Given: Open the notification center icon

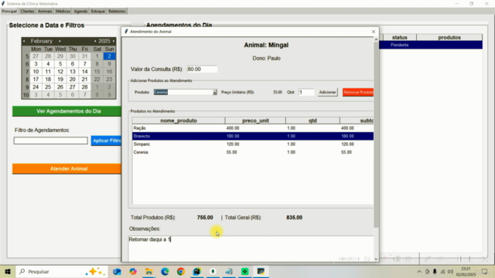Looking at the screenshot, I should click(x=485, y=271).
